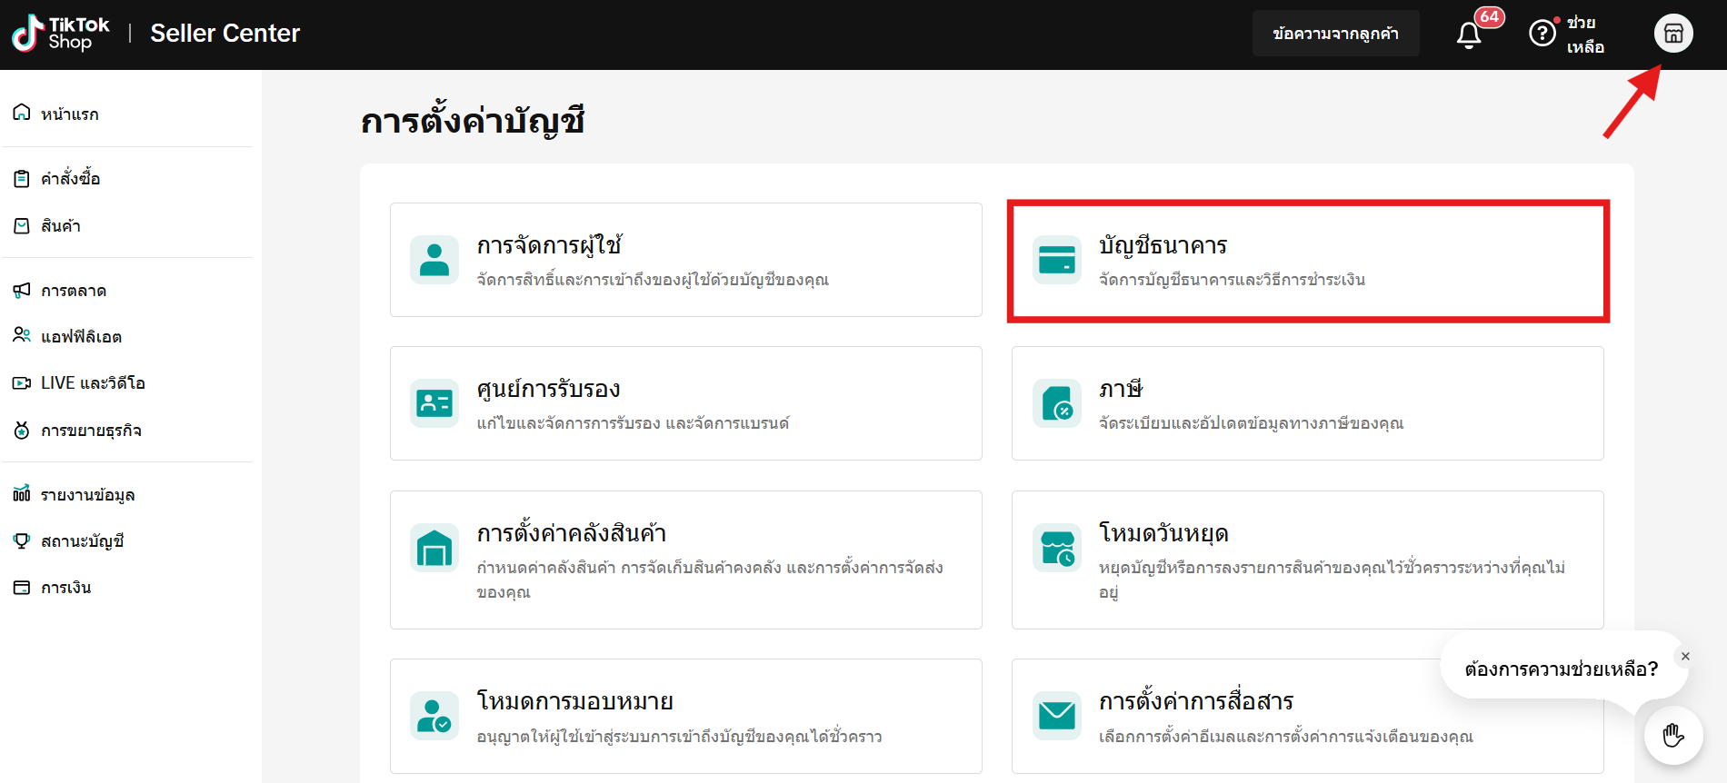Go to หน้าแรก in sidebar
This screenshot has height=783, width=1727.
pyautogui.click(x=69, y=114)
